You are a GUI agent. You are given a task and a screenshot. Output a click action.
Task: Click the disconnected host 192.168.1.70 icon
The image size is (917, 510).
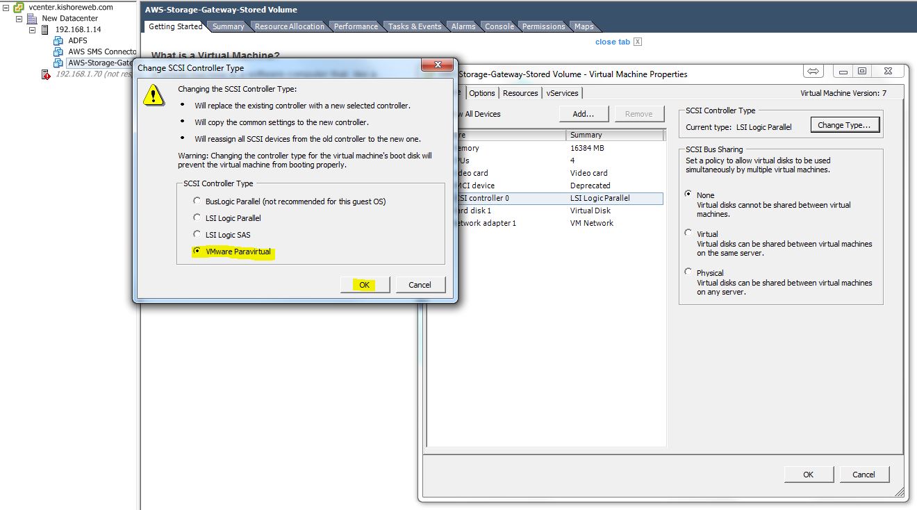coord(46,74)
